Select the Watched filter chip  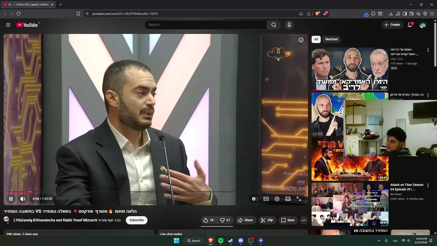tap(332, 39)
